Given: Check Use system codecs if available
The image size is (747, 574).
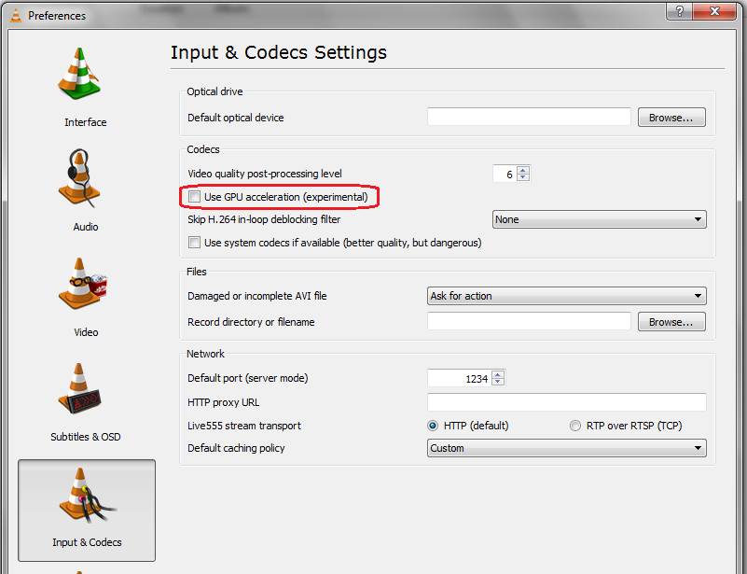Looking at the screenshot, I should coord(194,243).
